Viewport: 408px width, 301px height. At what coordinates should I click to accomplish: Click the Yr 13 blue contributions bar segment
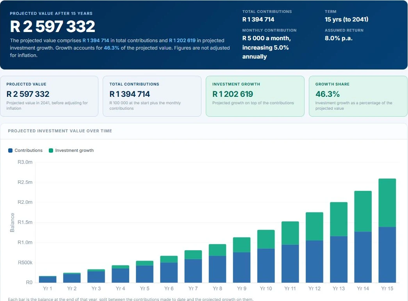coord(339,259)
